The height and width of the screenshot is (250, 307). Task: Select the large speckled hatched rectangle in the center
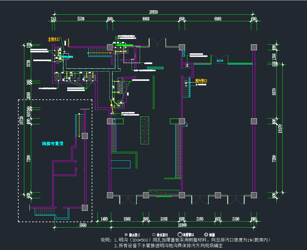pyautogui.click(x=145, y=130)
